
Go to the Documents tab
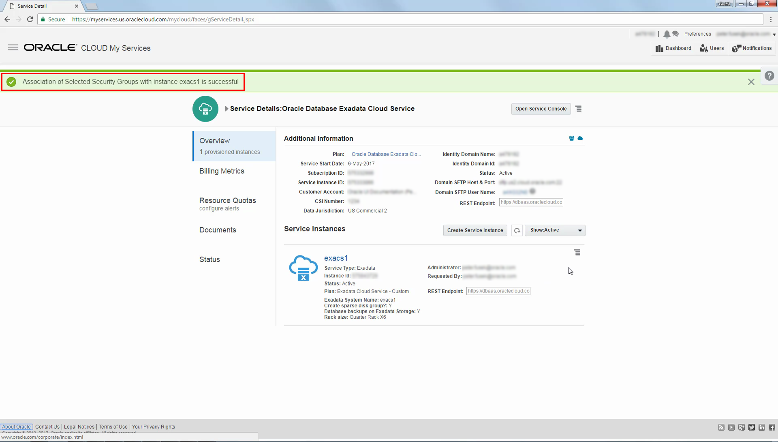point(218,230)
